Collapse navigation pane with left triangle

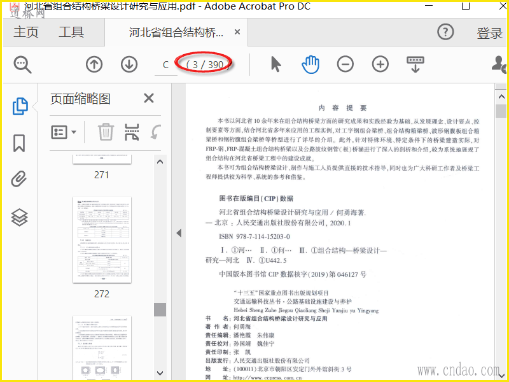pyautogui.click(x=179, y=233)
